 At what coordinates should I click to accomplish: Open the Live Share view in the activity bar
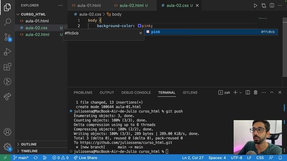pos(7,97)
